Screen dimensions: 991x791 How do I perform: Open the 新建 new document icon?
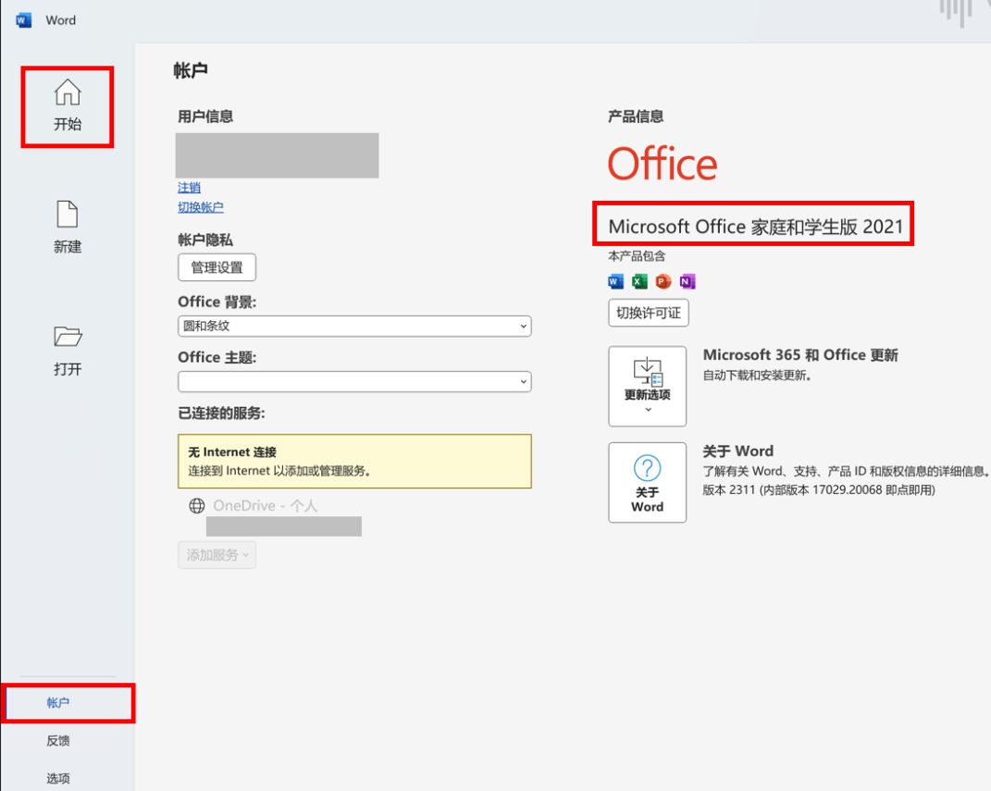point(68,215)
